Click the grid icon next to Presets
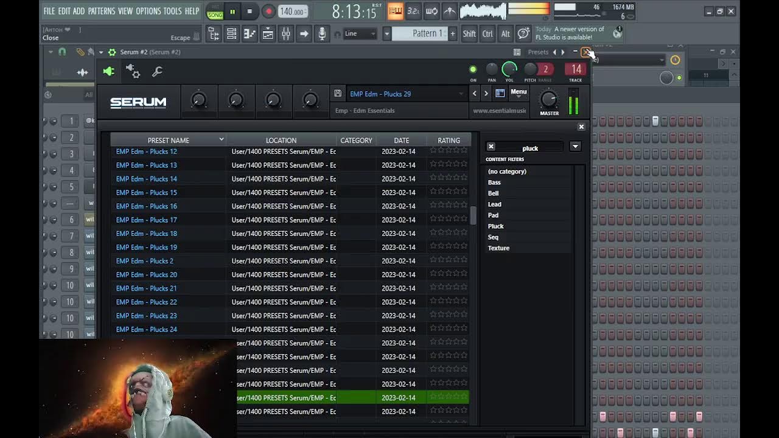Image resolution: width=779 pixels, height=438 pixels. tap(517, 52)
